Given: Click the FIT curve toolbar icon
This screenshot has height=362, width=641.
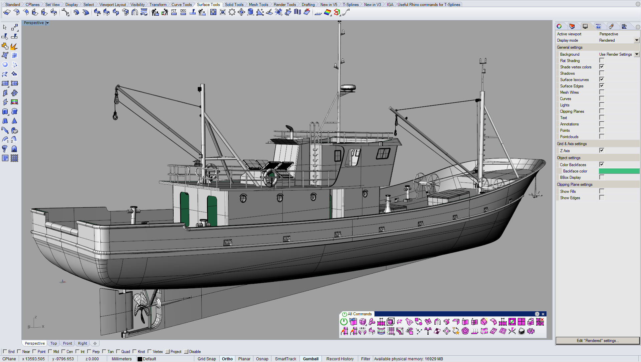Looking at the screenshot, I should 174,12.
